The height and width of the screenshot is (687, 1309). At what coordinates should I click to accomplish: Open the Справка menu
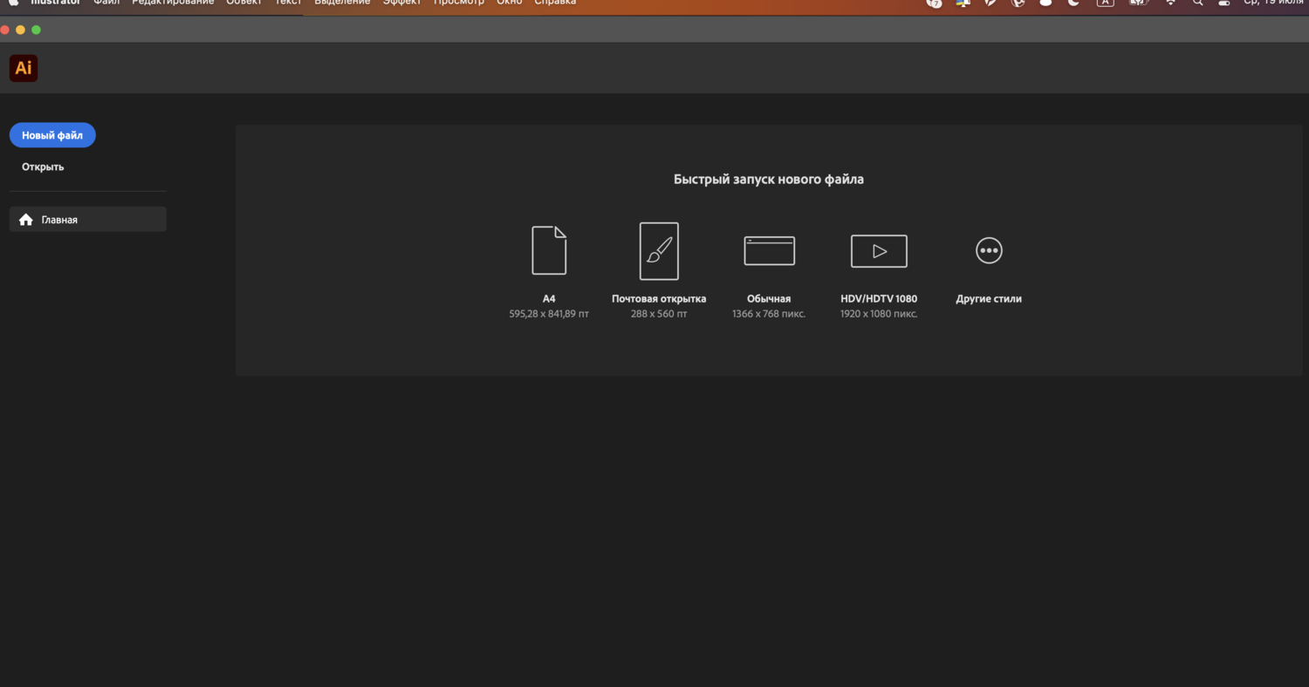pyautogui.click(x=555, y=3)
